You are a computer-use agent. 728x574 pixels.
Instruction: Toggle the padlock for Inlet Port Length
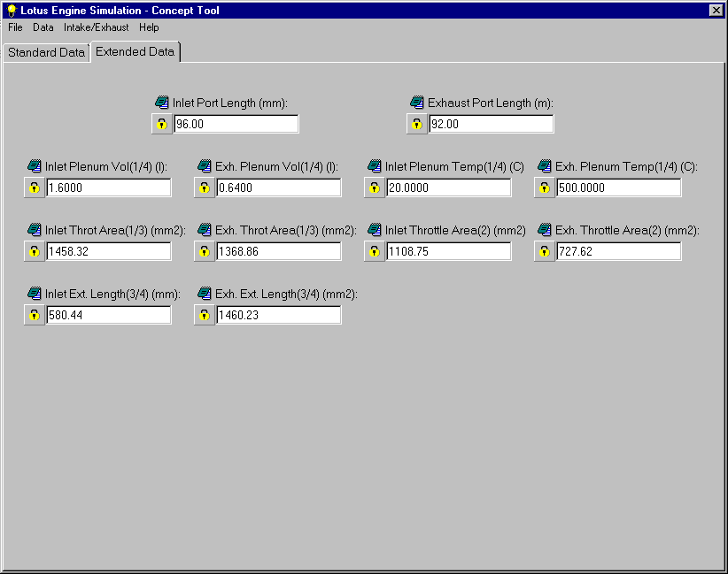161,124
